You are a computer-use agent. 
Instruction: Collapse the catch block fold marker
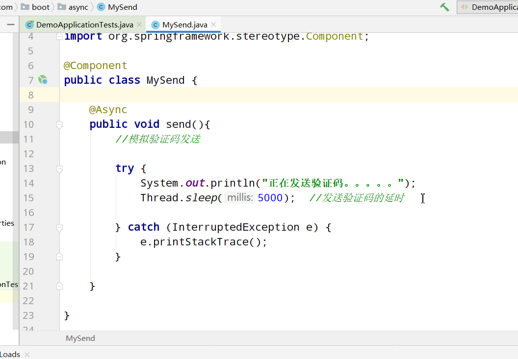coord(59,228)
